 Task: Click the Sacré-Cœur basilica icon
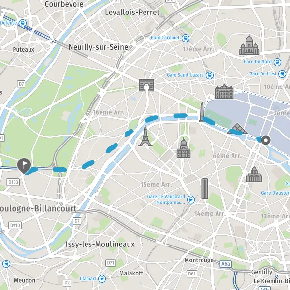(249, 45)
